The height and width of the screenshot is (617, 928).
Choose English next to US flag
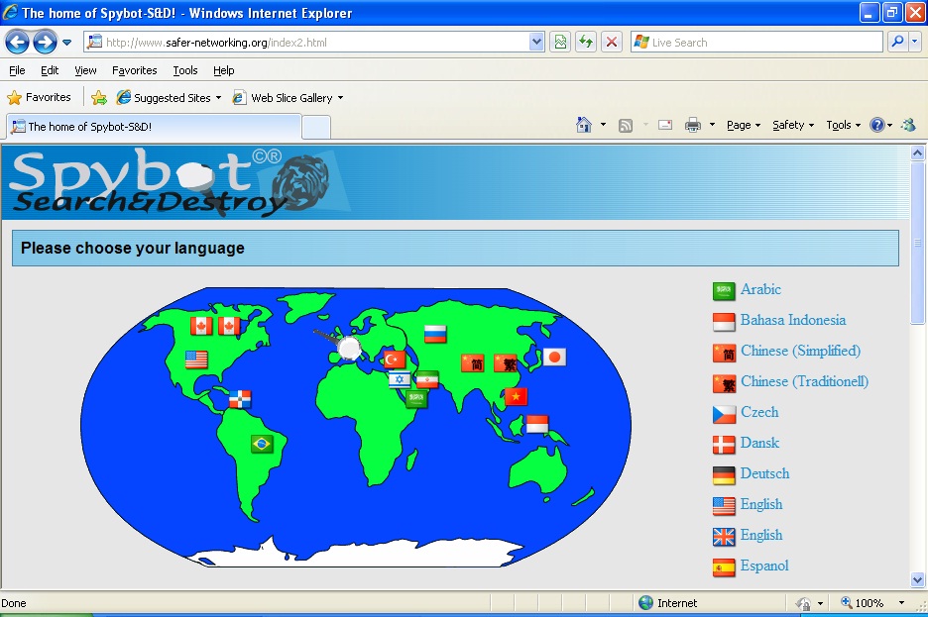761,504
